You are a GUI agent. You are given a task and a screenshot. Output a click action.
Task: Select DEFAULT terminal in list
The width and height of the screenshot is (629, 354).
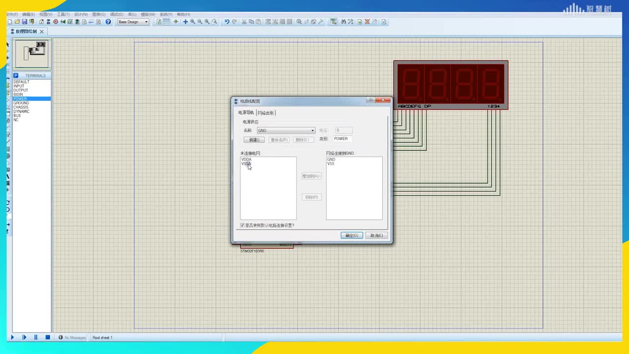[x=31, y=82]
